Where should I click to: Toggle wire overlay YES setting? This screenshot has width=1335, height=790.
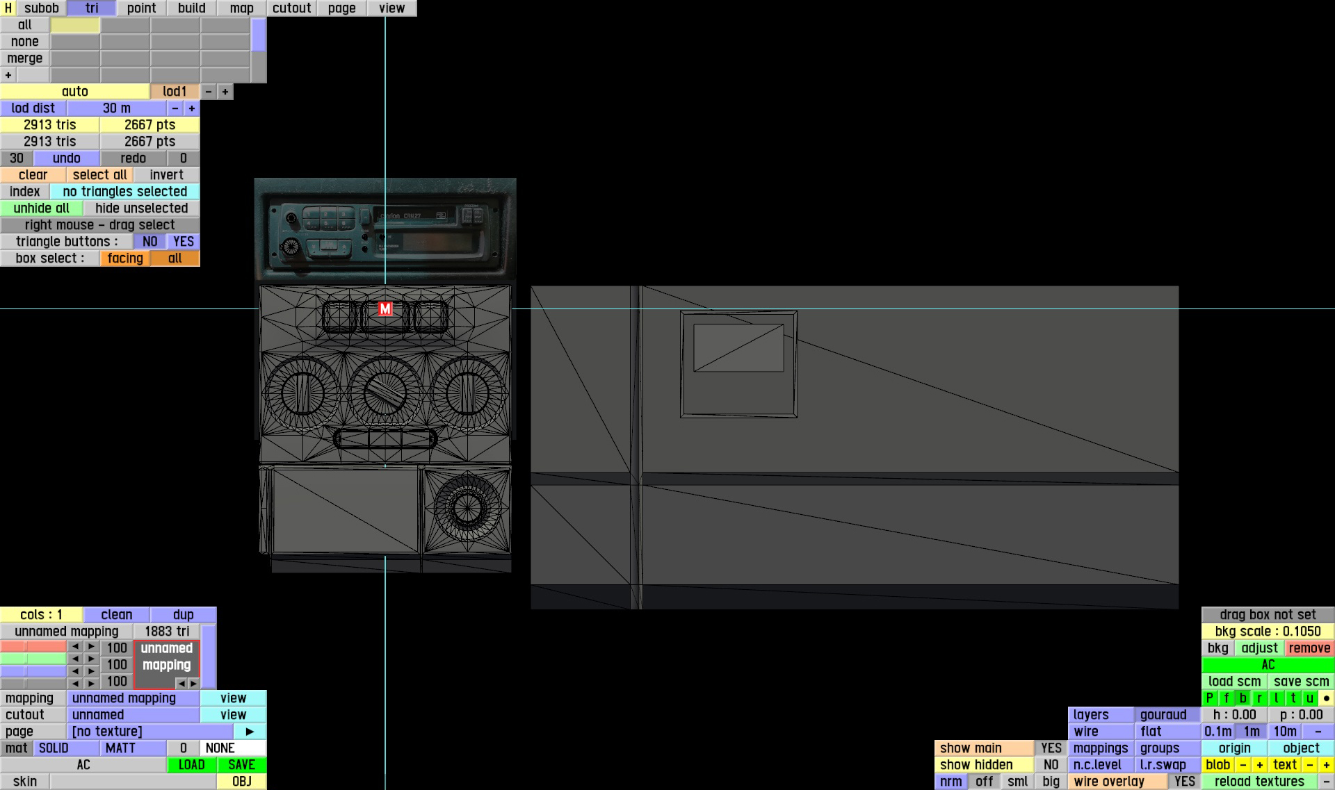point(1184,782)
